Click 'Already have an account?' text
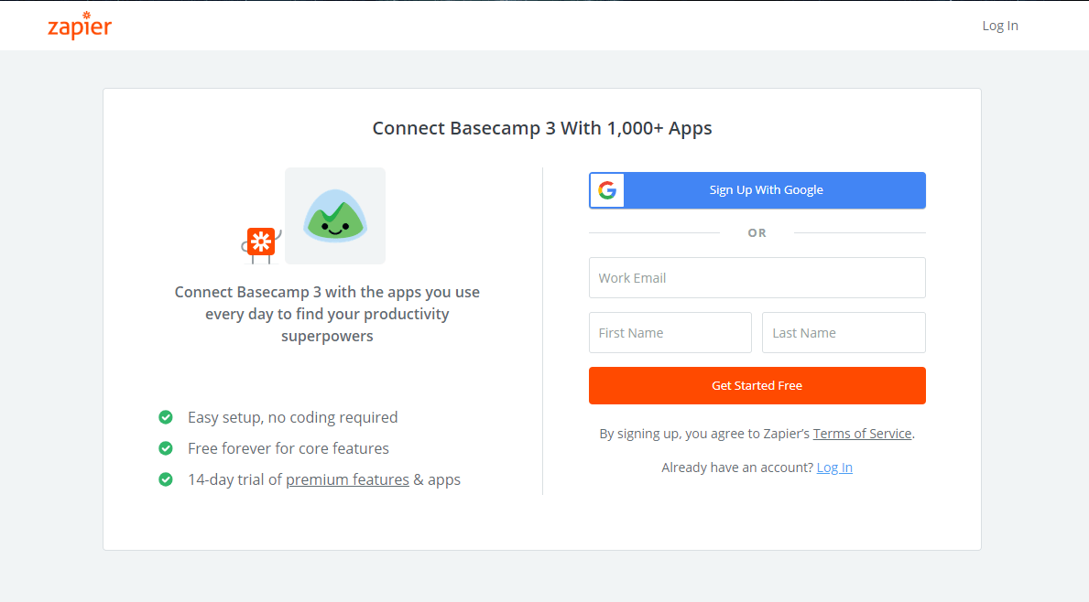This screenshot has height=602, width=1089. click(x=737, y=468)
